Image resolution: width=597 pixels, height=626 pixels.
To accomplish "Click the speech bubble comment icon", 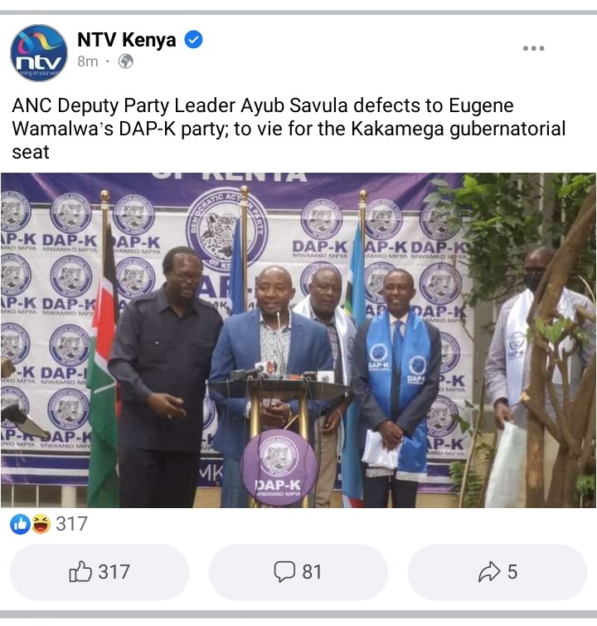I will point(284,572).
